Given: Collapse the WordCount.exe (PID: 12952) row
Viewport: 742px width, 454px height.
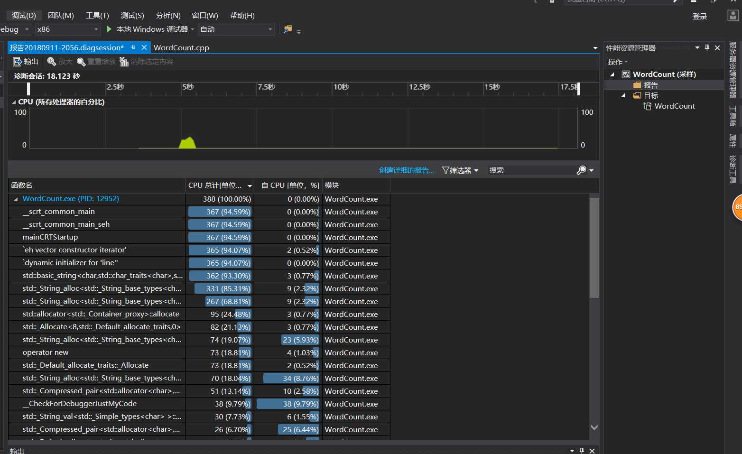Looking at the screenshot, I should tap(16, 199).
